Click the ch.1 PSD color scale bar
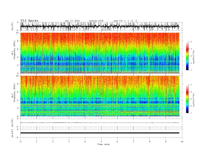The height and width of the screenshot is (159, 205). pyautogui.click(x=187, y=56)
